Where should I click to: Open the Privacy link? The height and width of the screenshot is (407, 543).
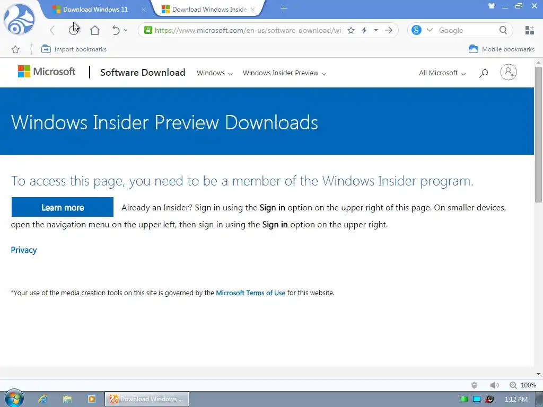pyautogui.click(x=23, y=250)
